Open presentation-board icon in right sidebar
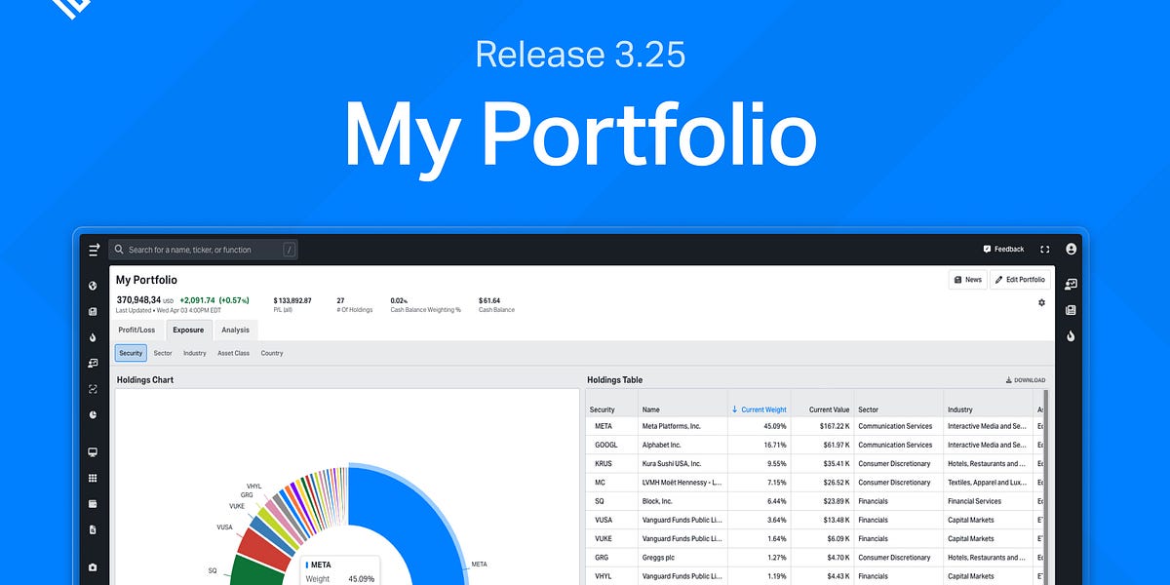The width and height of the screenshot is (1170, 585). pyautogui.click(x=1071, y=284)
